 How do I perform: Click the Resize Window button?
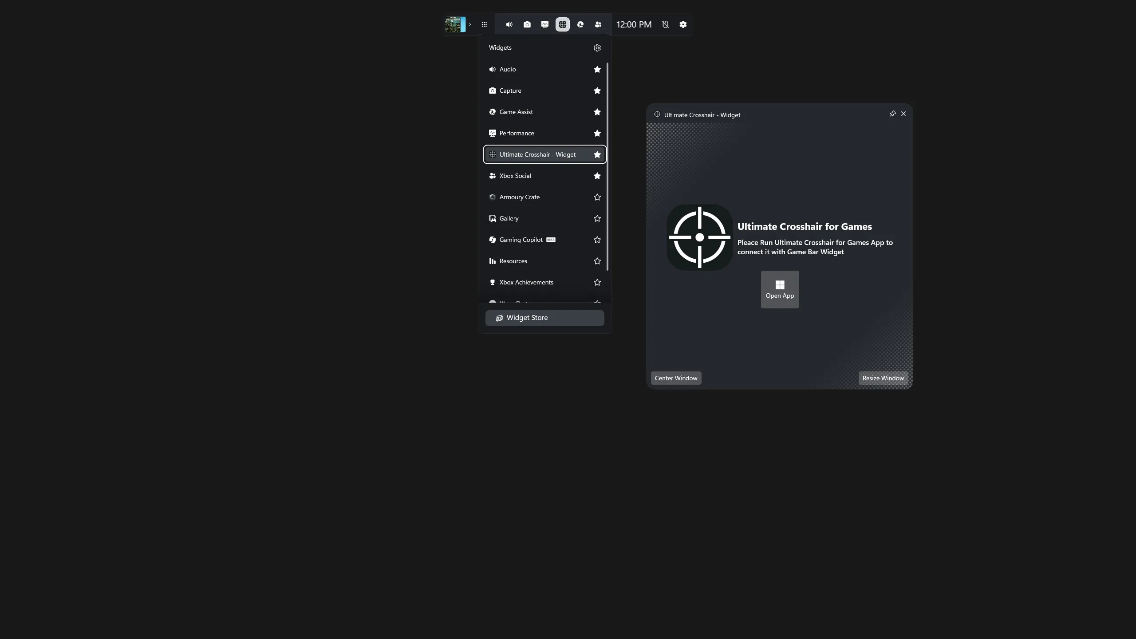(883, 378)
